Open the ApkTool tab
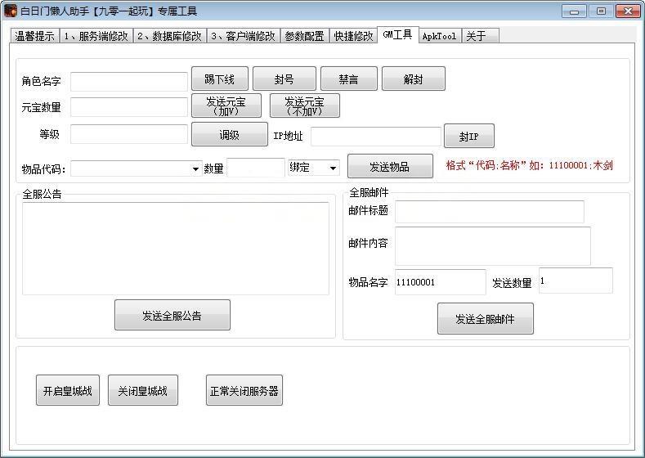This screenshot has height=458, width=645. pos(439,37)
